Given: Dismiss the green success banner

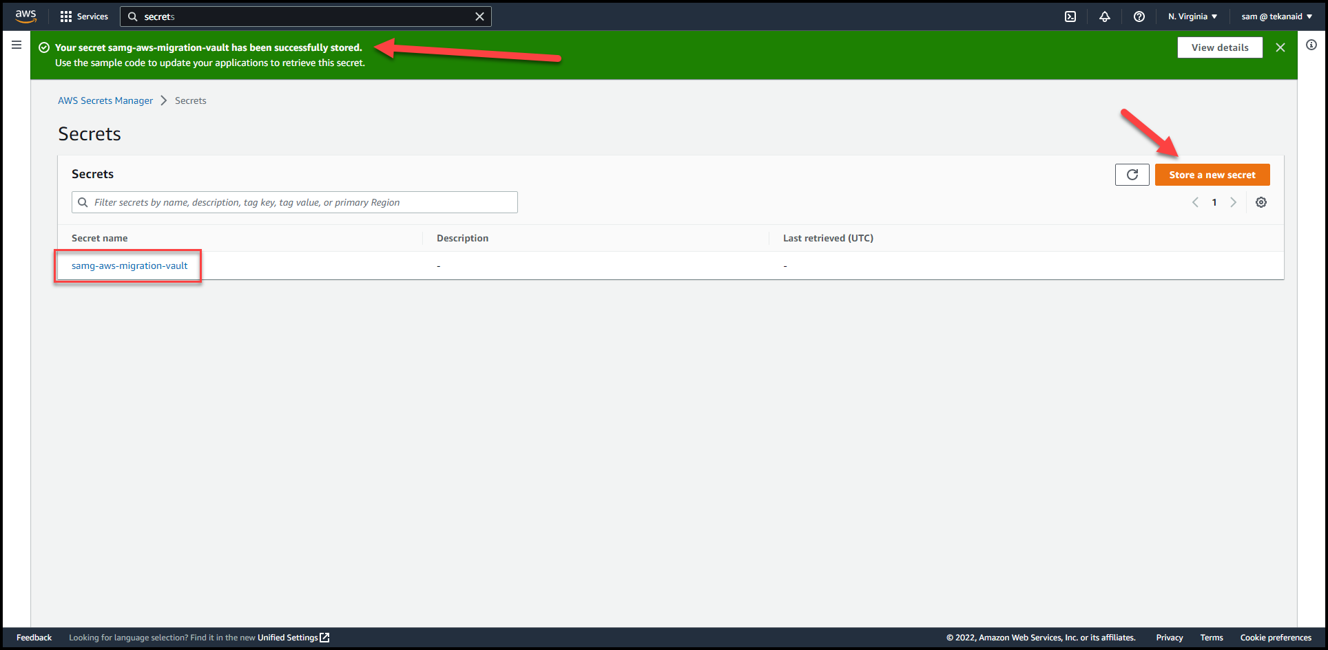Looking at the screenshot, I should click(1280, 47).
